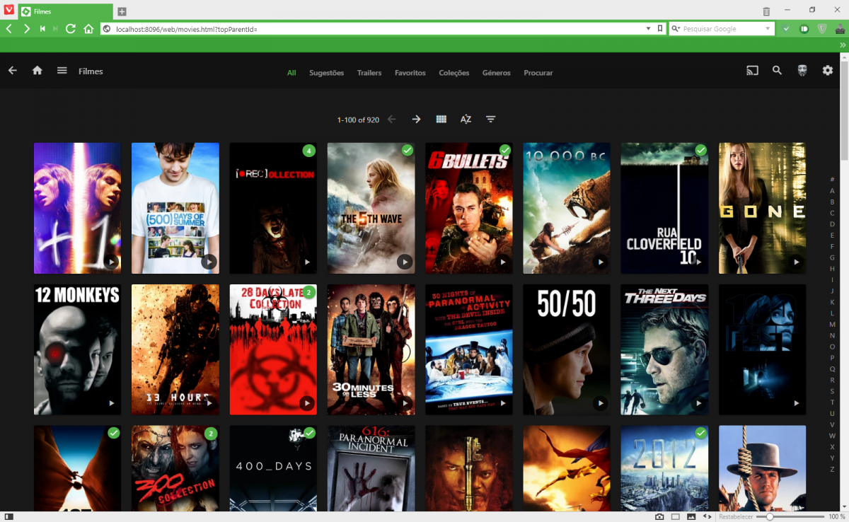Click the rewind history icon in toolbar

(x=42, y=29)
